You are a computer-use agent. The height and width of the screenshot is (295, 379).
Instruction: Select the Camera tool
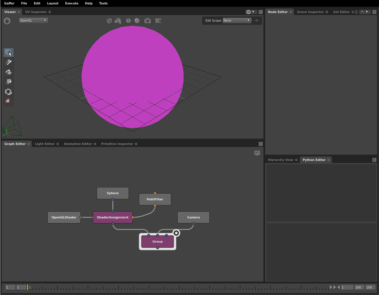(x=9, y=92)
